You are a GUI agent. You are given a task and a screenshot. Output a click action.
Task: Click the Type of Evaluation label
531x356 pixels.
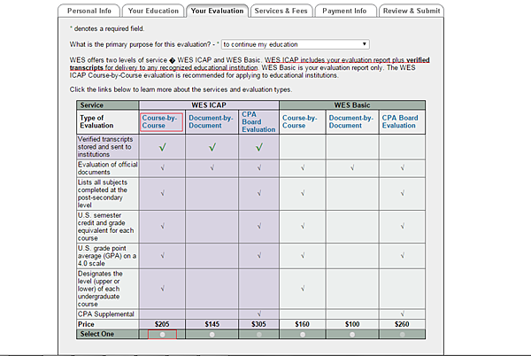[x=96, y=121]
